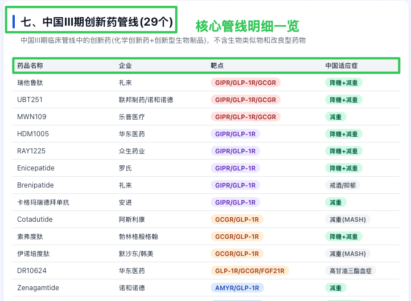The image size is (411, 301).
Task: Click the company 勃林格殷格翰
Action: click(x=138, y=236)
